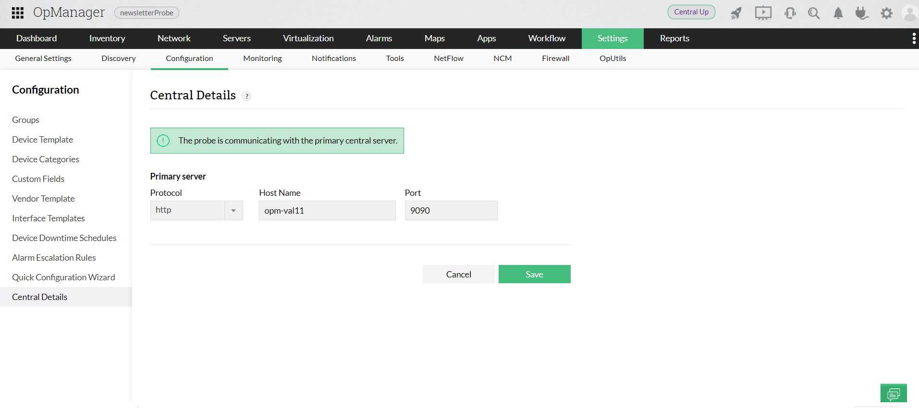This screenshot has width=919, height=408.
Task: Expand the Protocol dropdown
Action: [233, 211]
